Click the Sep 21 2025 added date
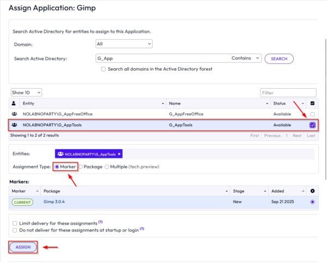The height and width of the screenshot is (263, 327). click(282, 201)
